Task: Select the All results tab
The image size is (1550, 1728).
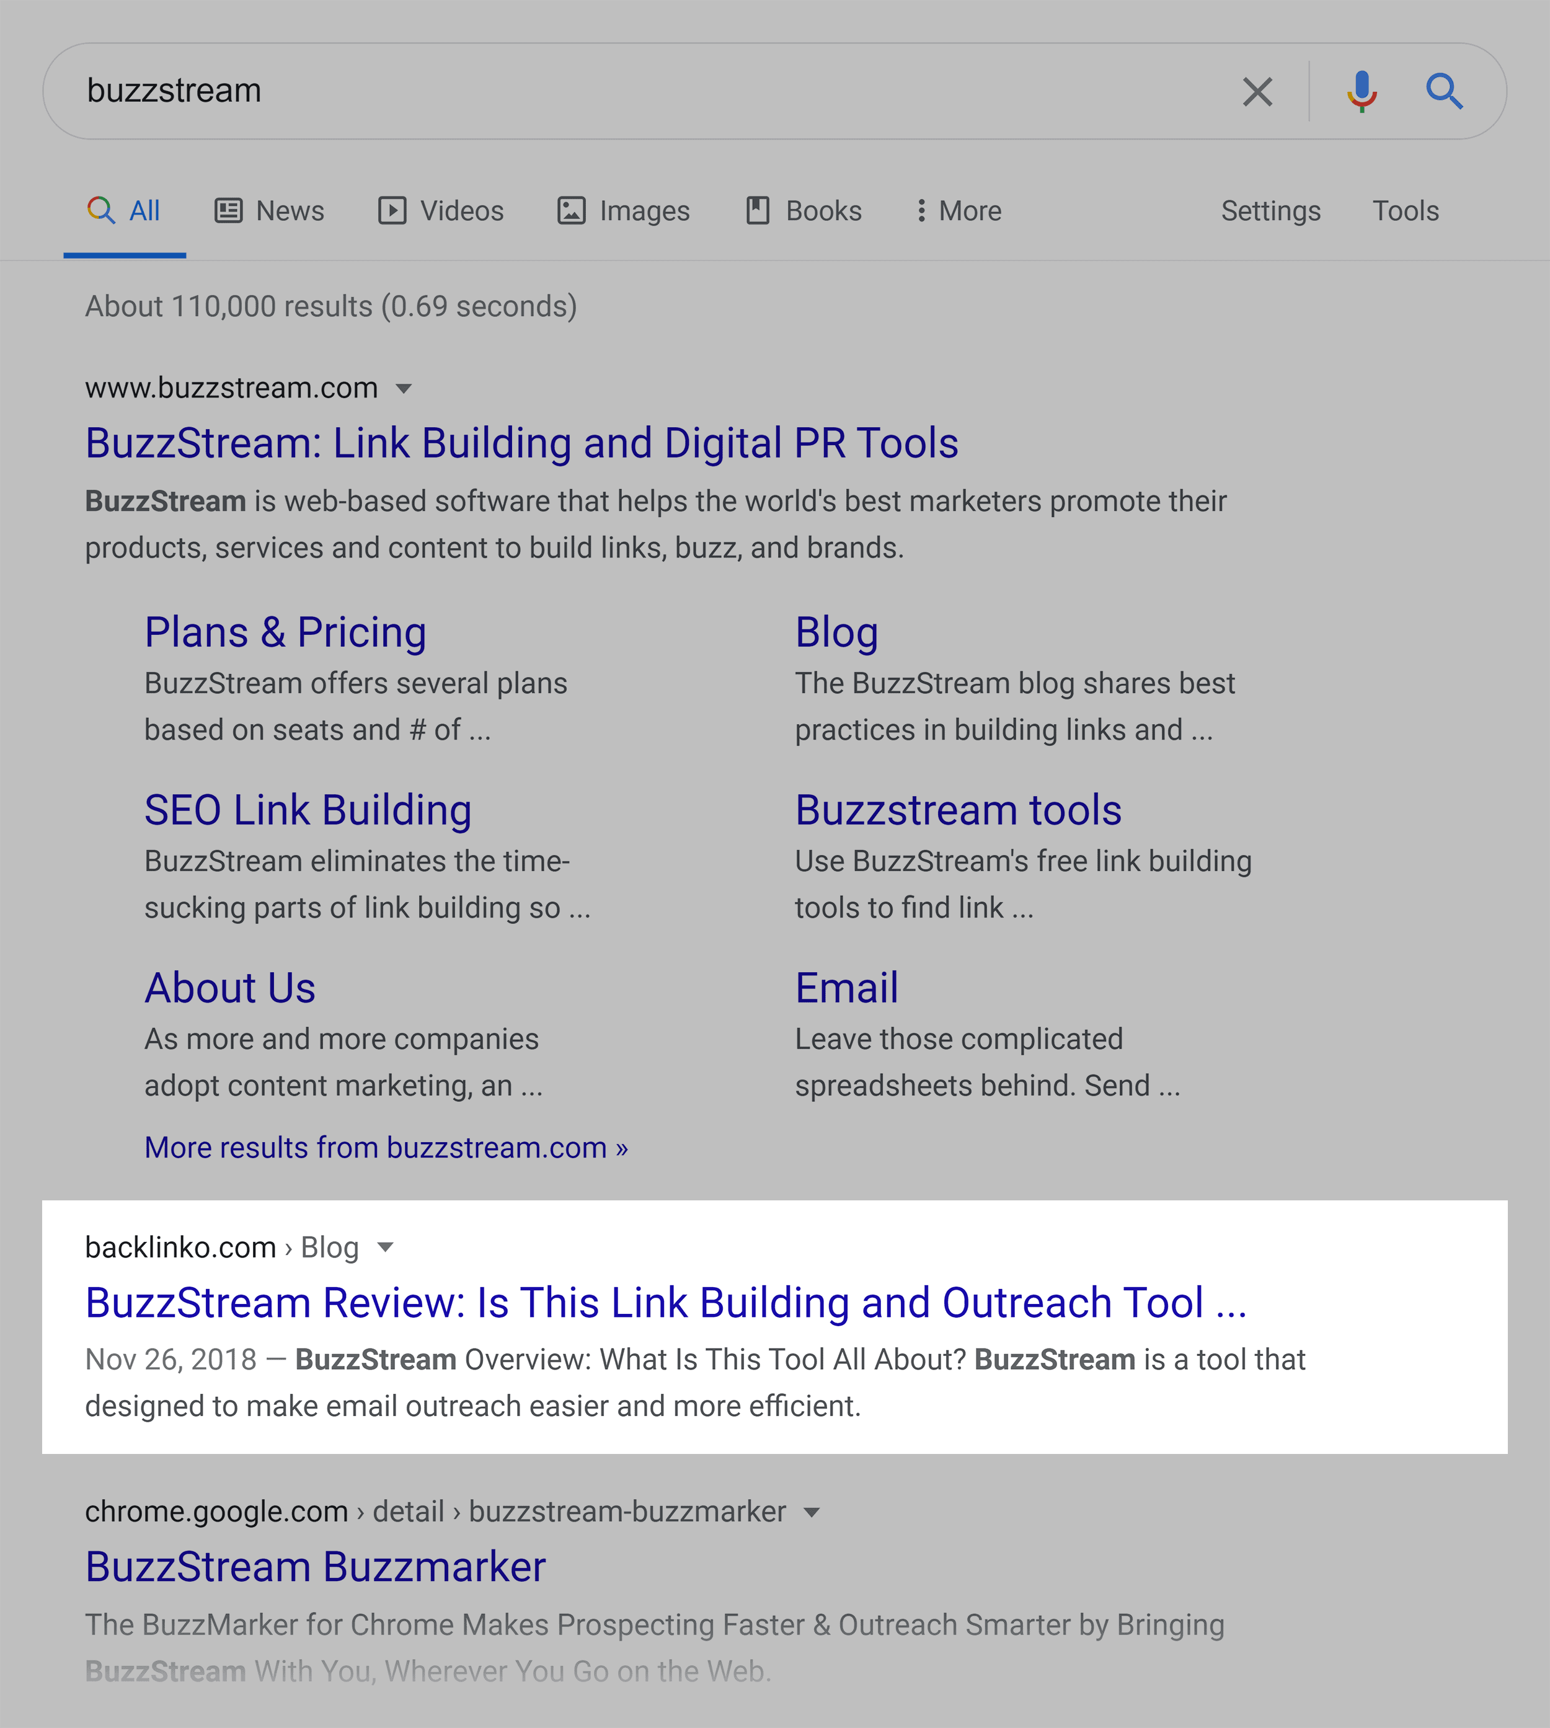Action: (x=125, y=210)
